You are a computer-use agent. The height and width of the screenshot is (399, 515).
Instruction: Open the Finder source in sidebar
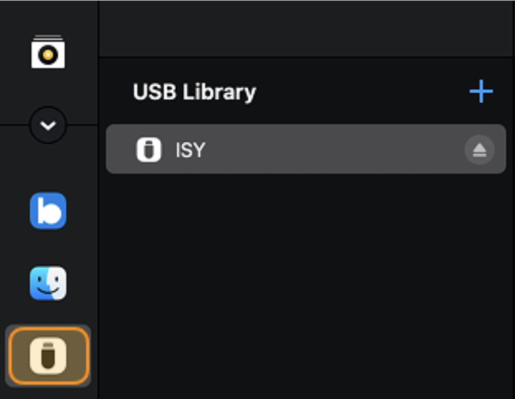tap(48, 283)
